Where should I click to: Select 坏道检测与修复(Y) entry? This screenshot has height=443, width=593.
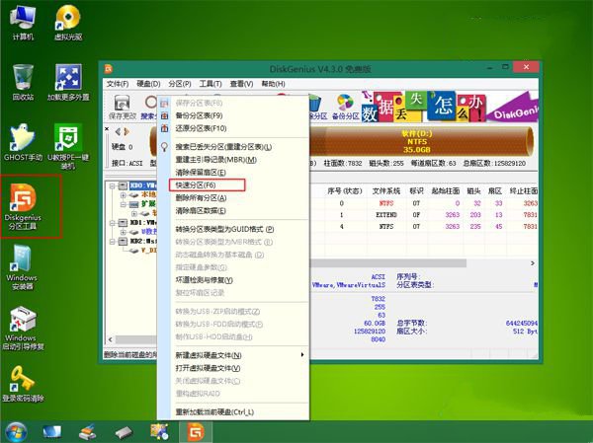pos(233,280)
